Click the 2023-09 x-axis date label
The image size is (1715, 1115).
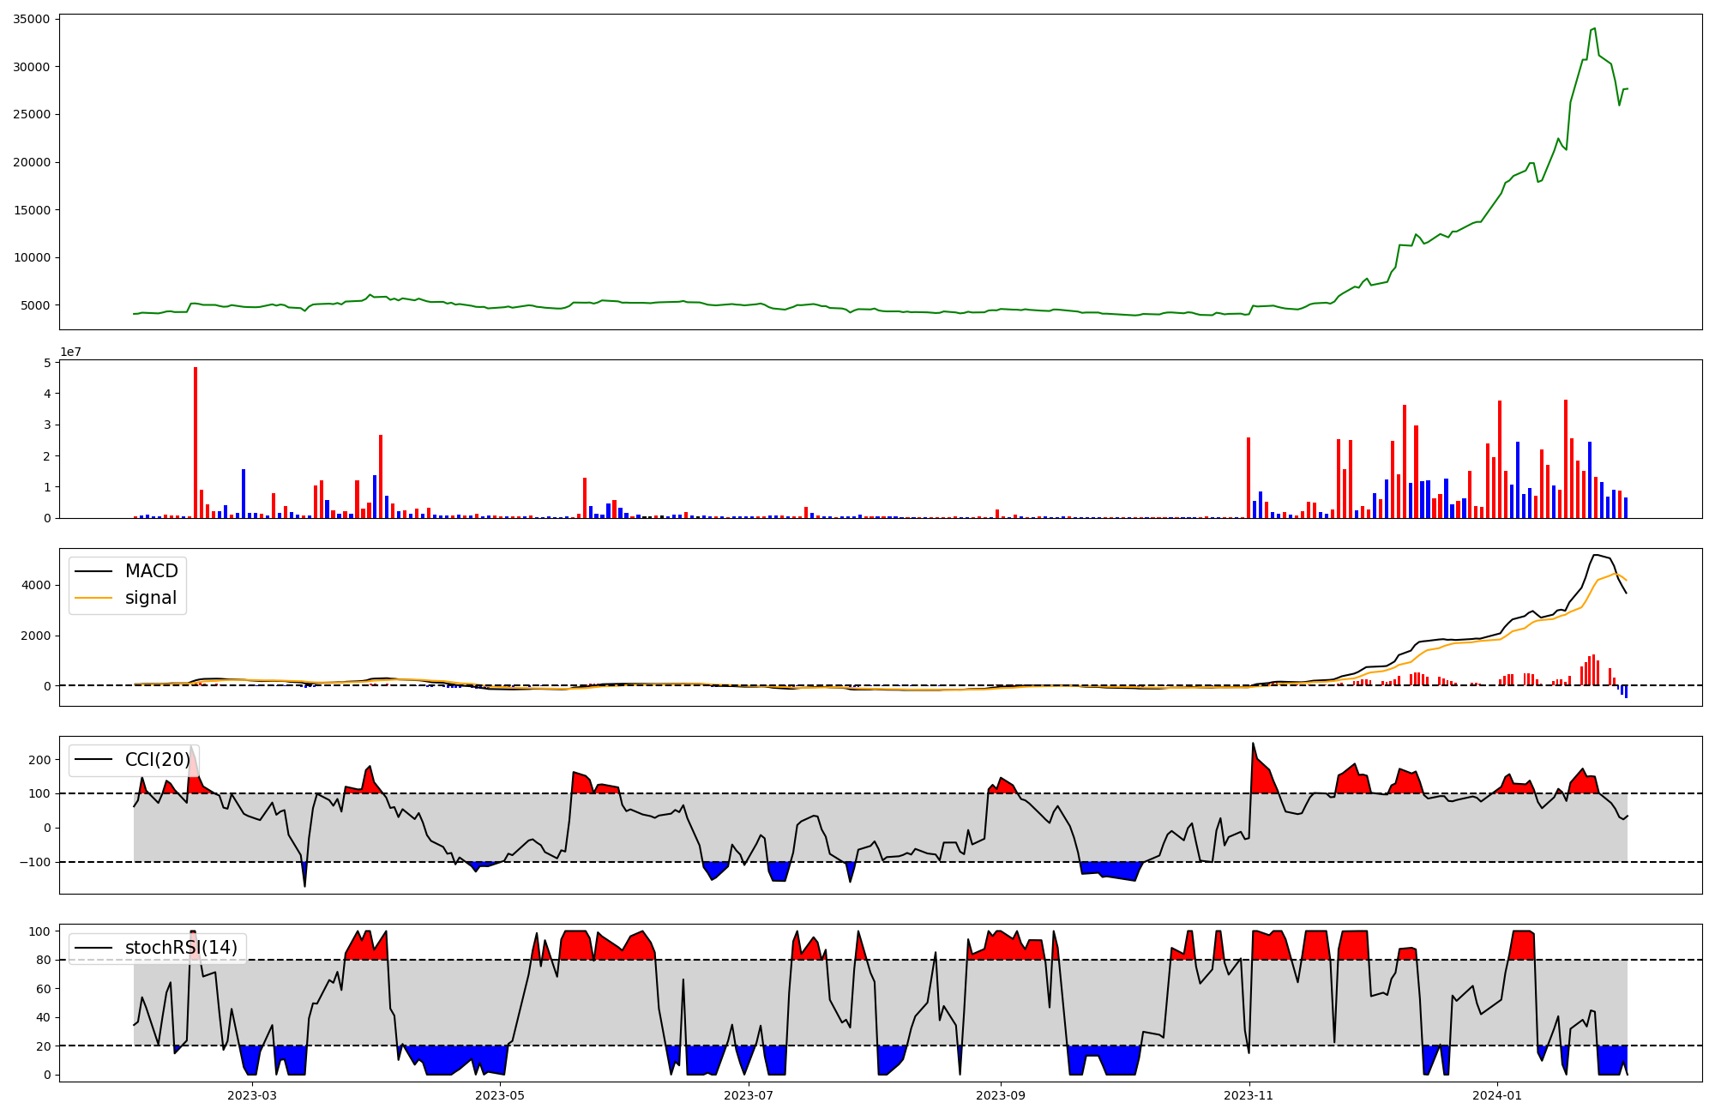1000,1095
